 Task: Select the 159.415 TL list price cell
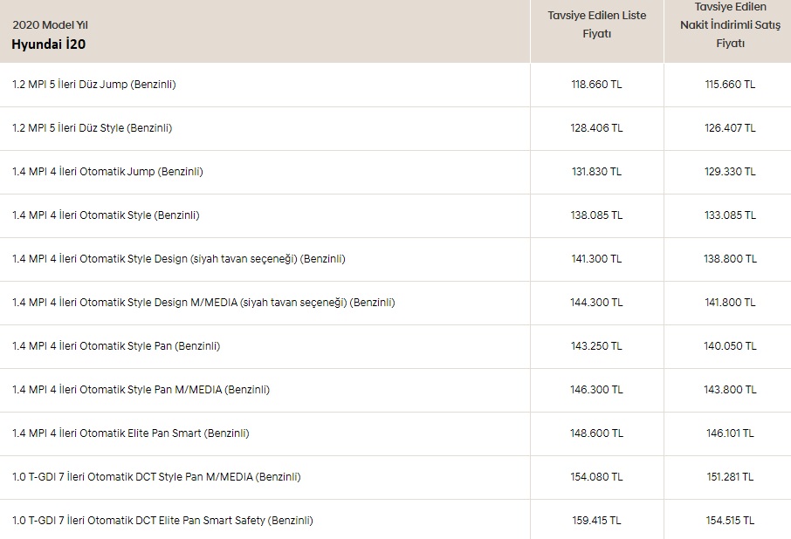click(596, 521)
